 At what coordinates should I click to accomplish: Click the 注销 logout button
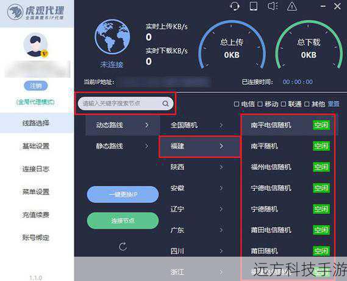(x=35, y=86)
